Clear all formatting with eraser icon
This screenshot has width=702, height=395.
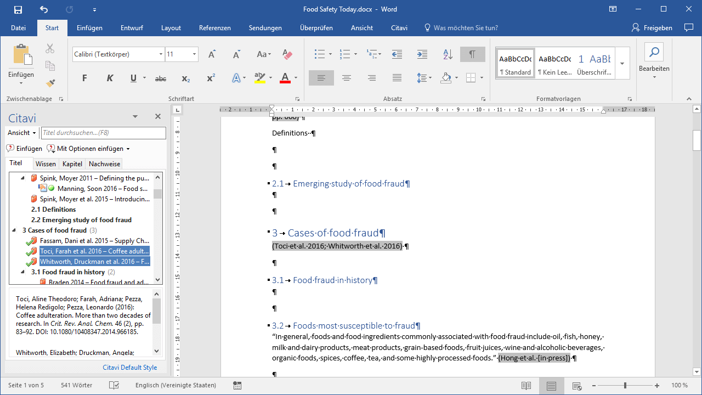287,54
